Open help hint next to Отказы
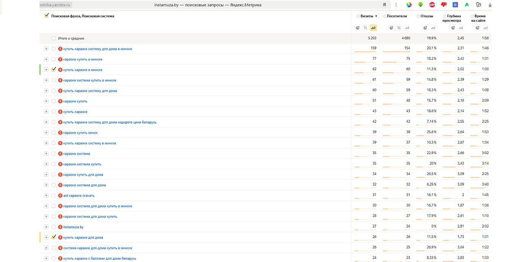531x262 pixels. [x=418, y=16]
